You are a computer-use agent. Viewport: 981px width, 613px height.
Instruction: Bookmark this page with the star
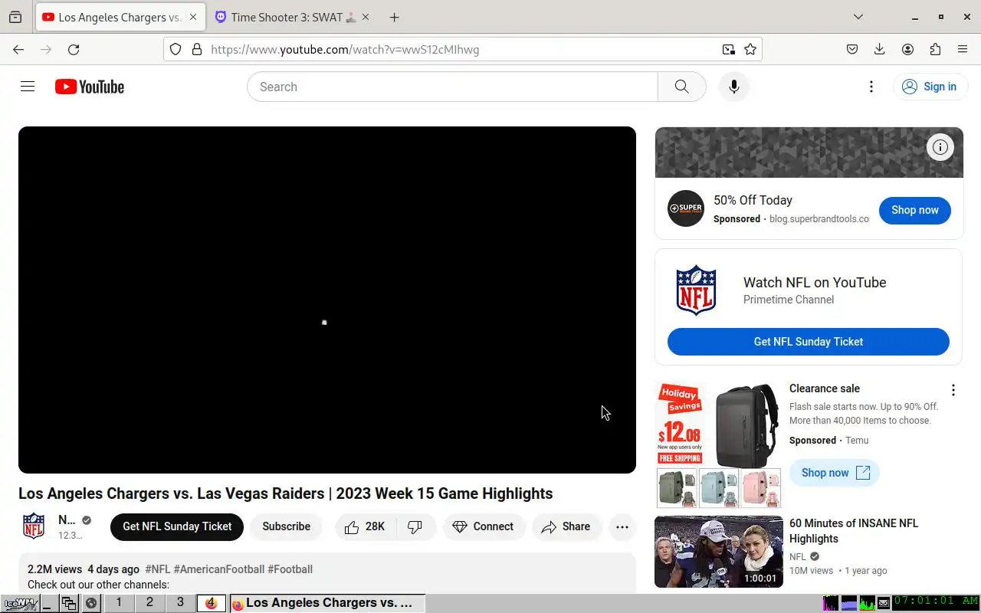(x=750, y=49)
